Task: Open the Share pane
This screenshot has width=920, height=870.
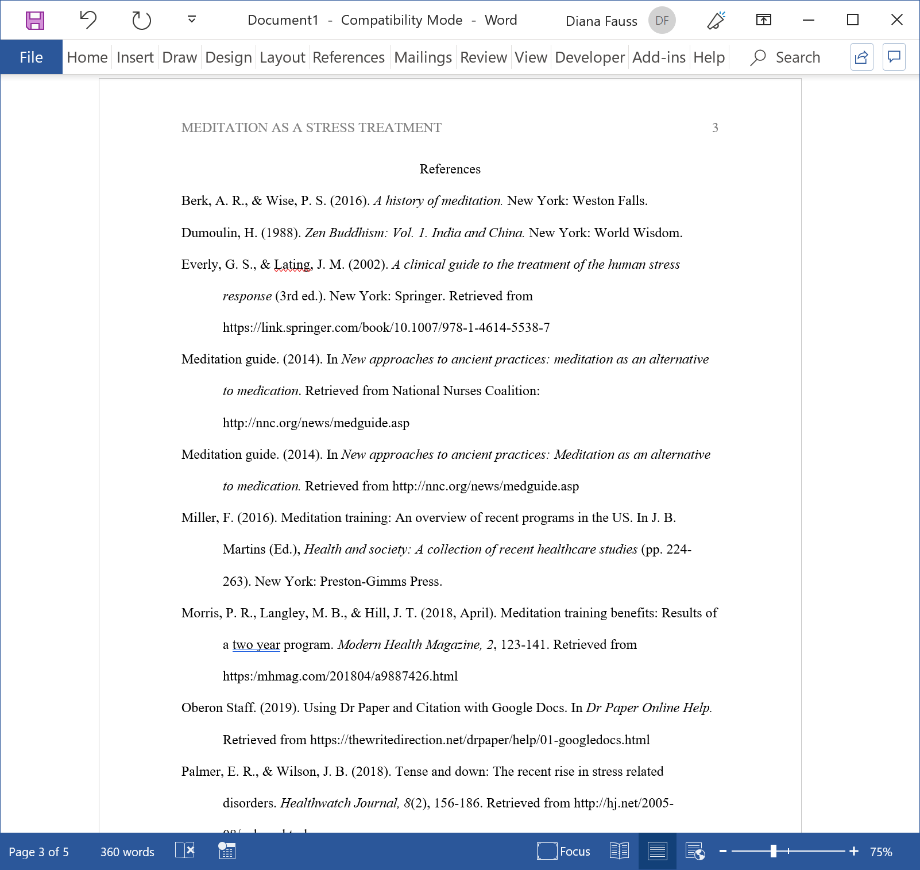Action: (861, 57)
